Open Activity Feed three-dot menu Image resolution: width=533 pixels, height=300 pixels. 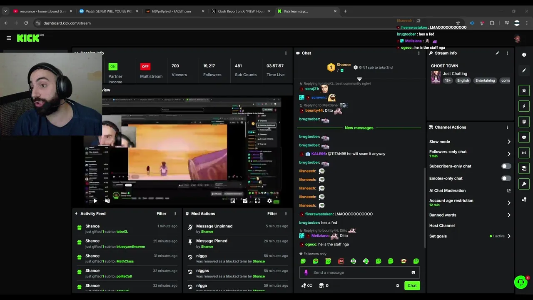point(175,213)
